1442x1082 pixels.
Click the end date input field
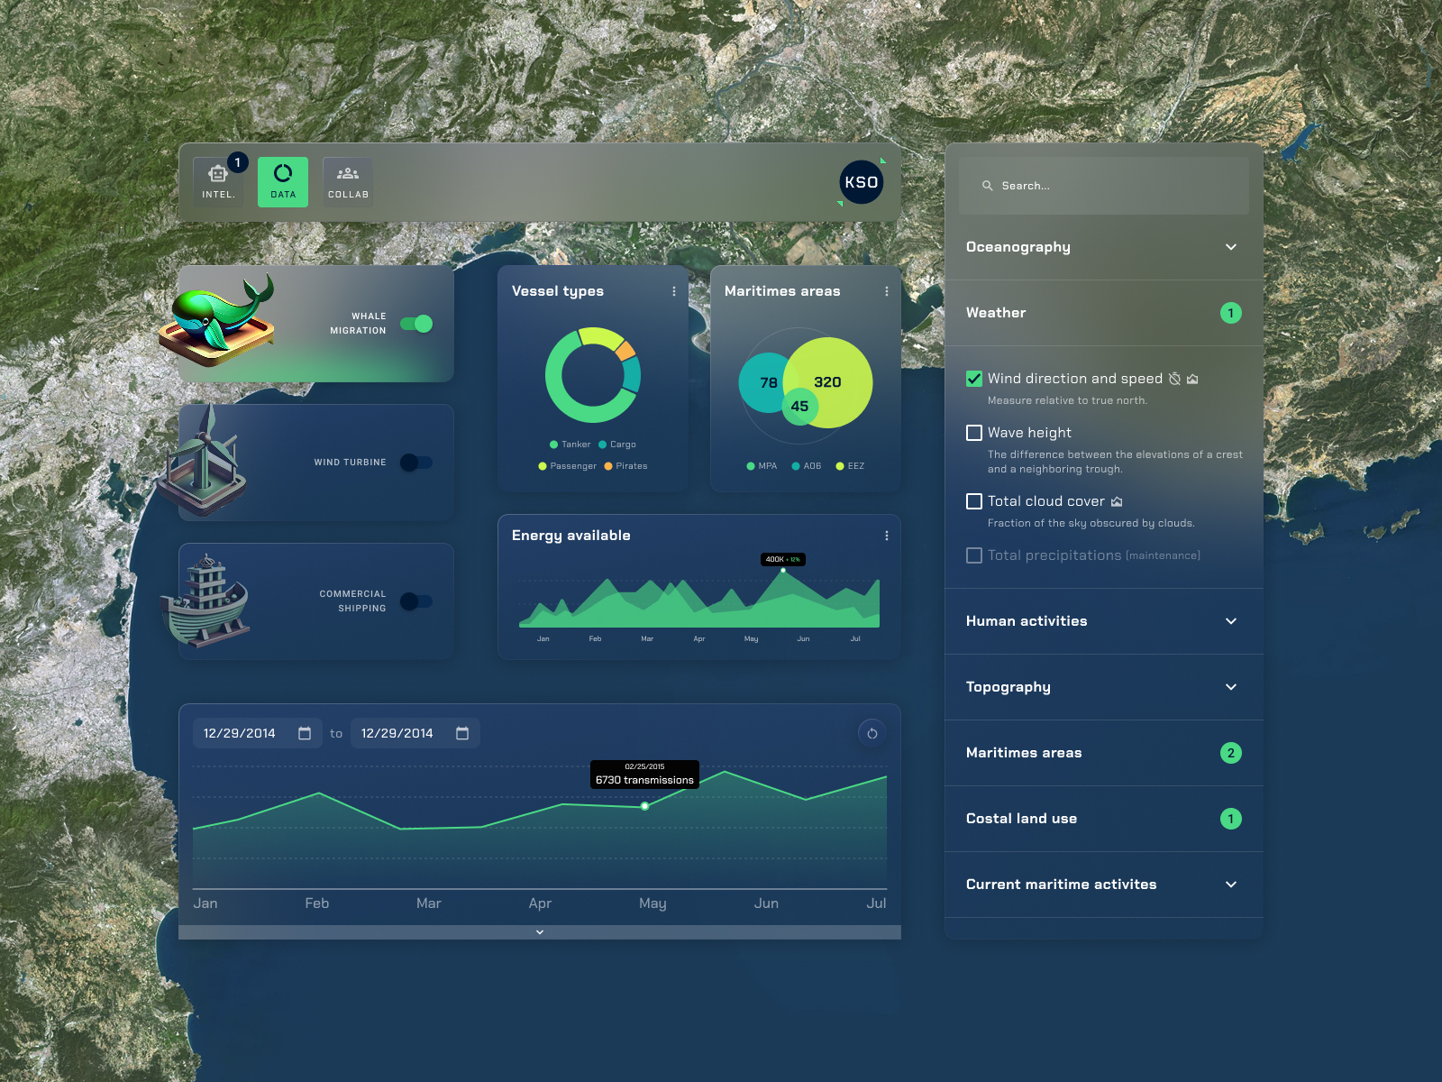[x=415, y=733]
